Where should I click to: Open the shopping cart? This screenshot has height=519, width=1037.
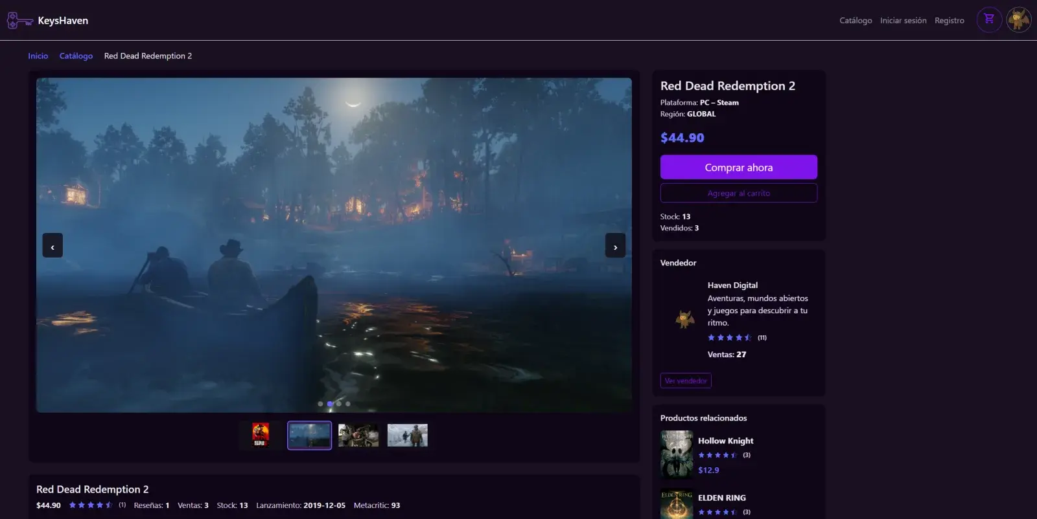[x=989, y=19]
